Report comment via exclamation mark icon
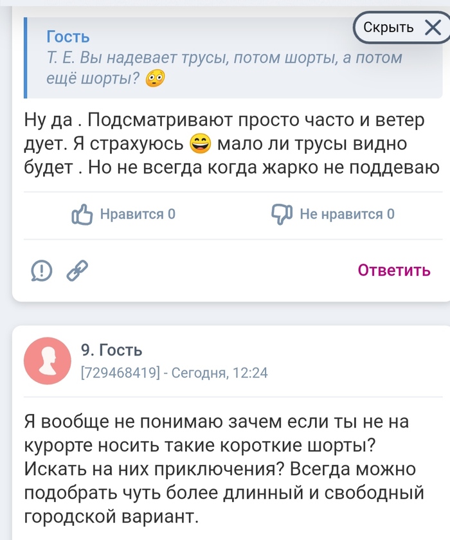The width and height of the screenshot is (450, 540). (42, 271)
